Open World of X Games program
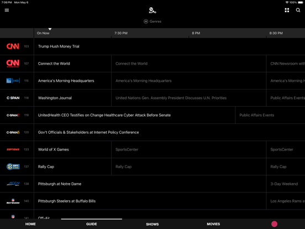This screenshot has width=305, height=229. (x=72, y=149)
